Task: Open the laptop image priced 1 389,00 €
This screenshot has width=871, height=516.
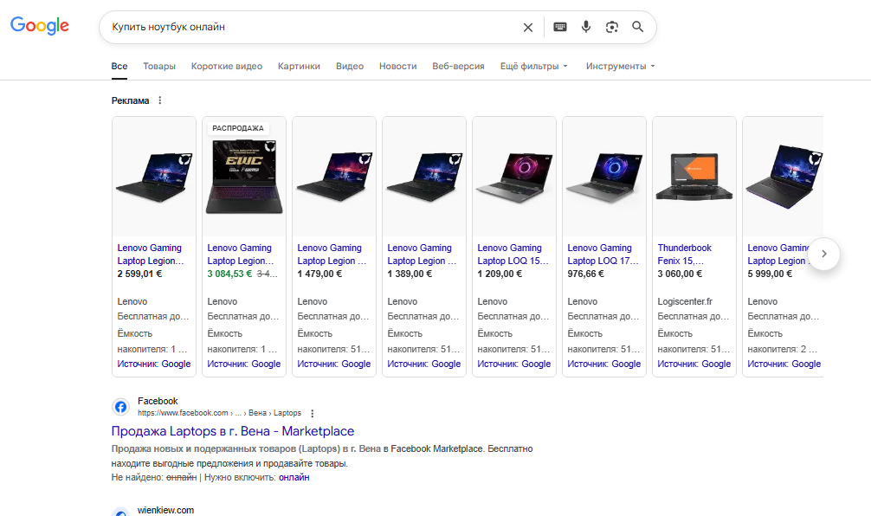Action: 424,177
